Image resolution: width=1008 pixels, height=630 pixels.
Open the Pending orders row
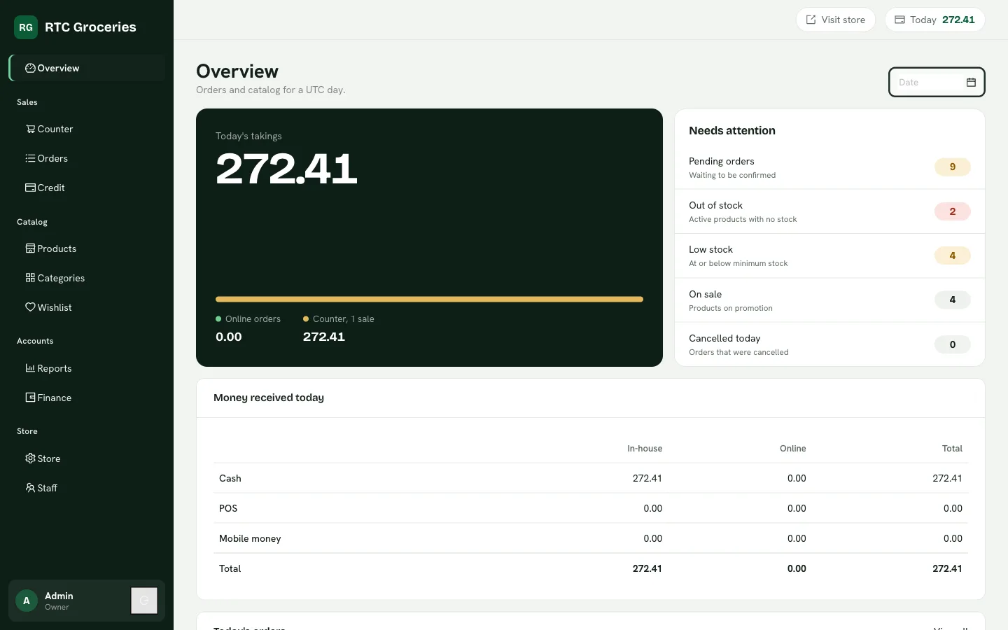click(829, 167)
